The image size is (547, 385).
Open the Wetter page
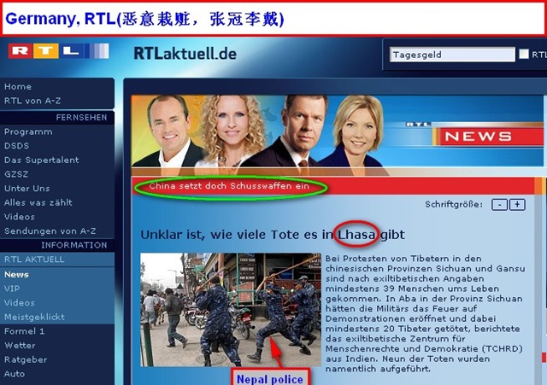coord(20,346)
